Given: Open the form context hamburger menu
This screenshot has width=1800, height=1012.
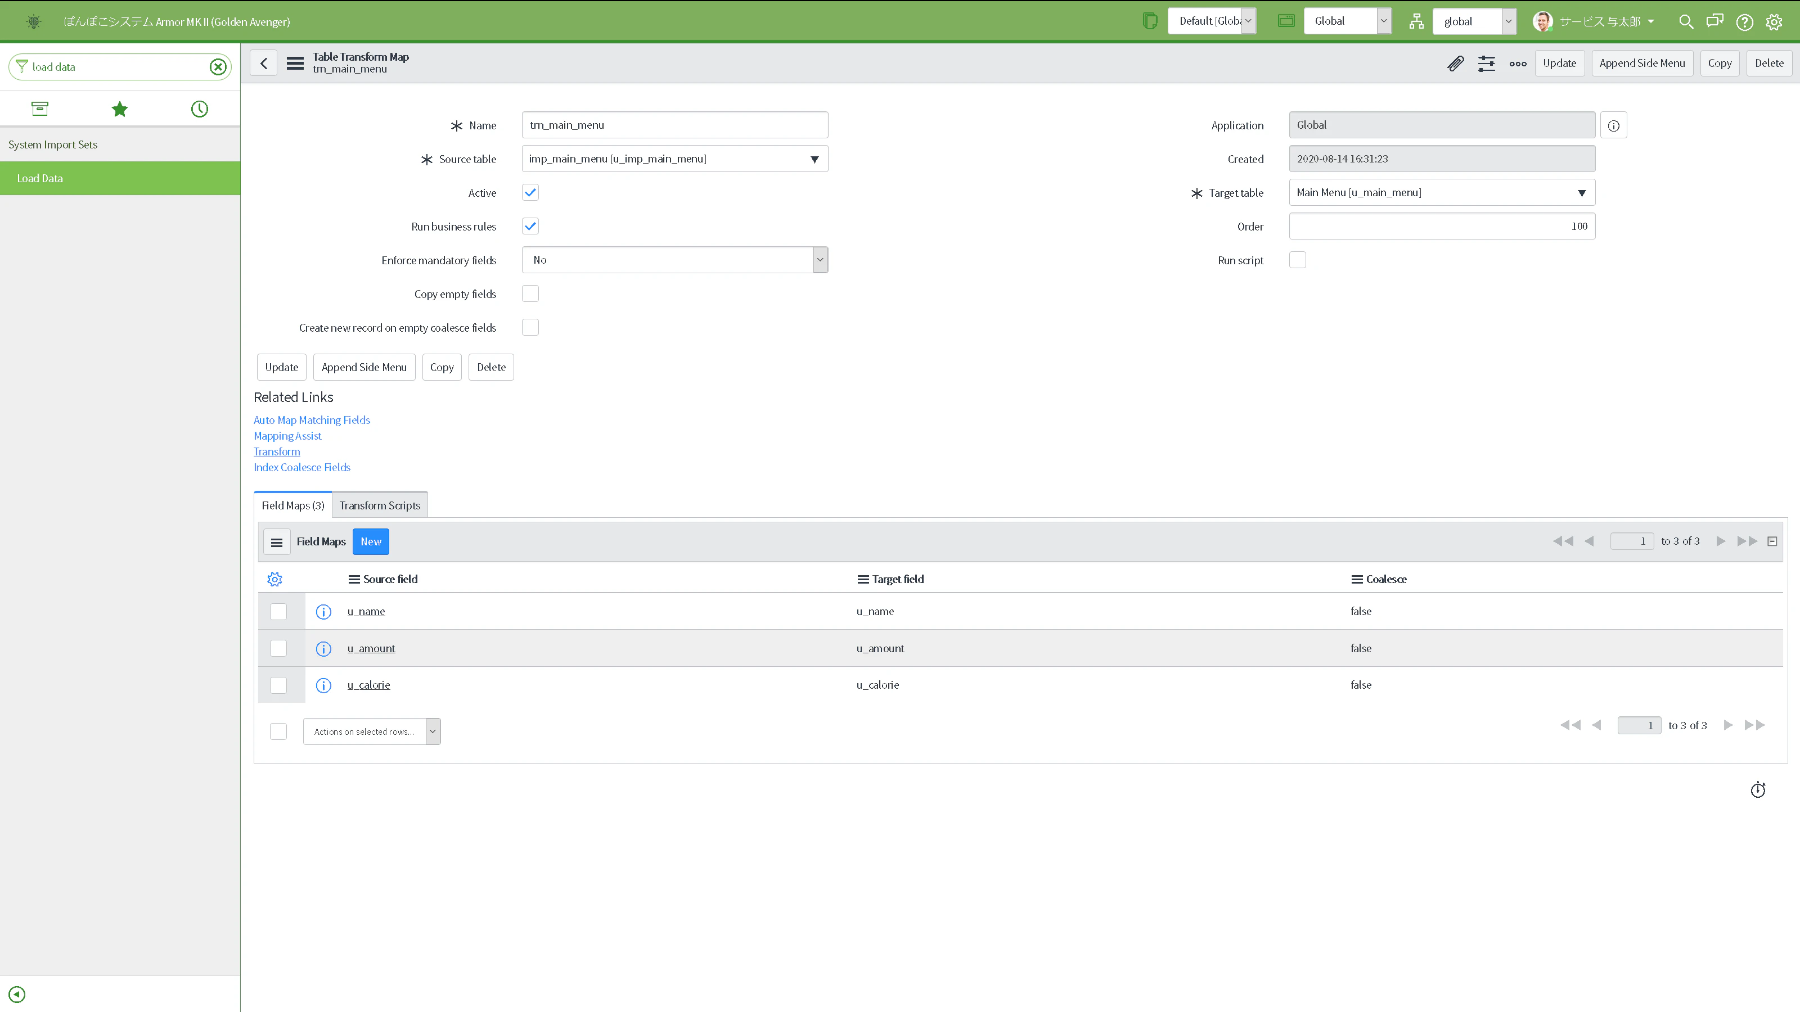Looking at the screenshot, I should coord(295,64).
